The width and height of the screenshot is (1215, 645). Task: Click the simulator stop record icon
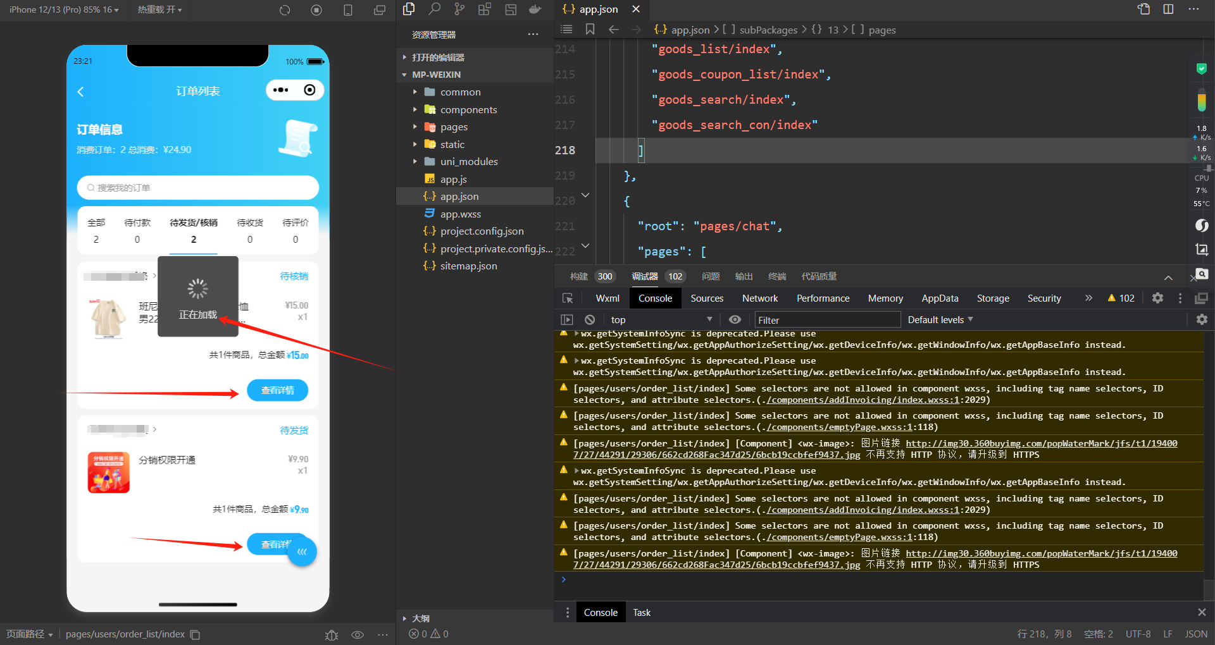(x=316, y=10)
